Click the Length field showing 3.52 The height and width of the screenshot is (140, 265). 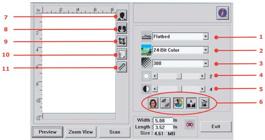click(163, 127)
